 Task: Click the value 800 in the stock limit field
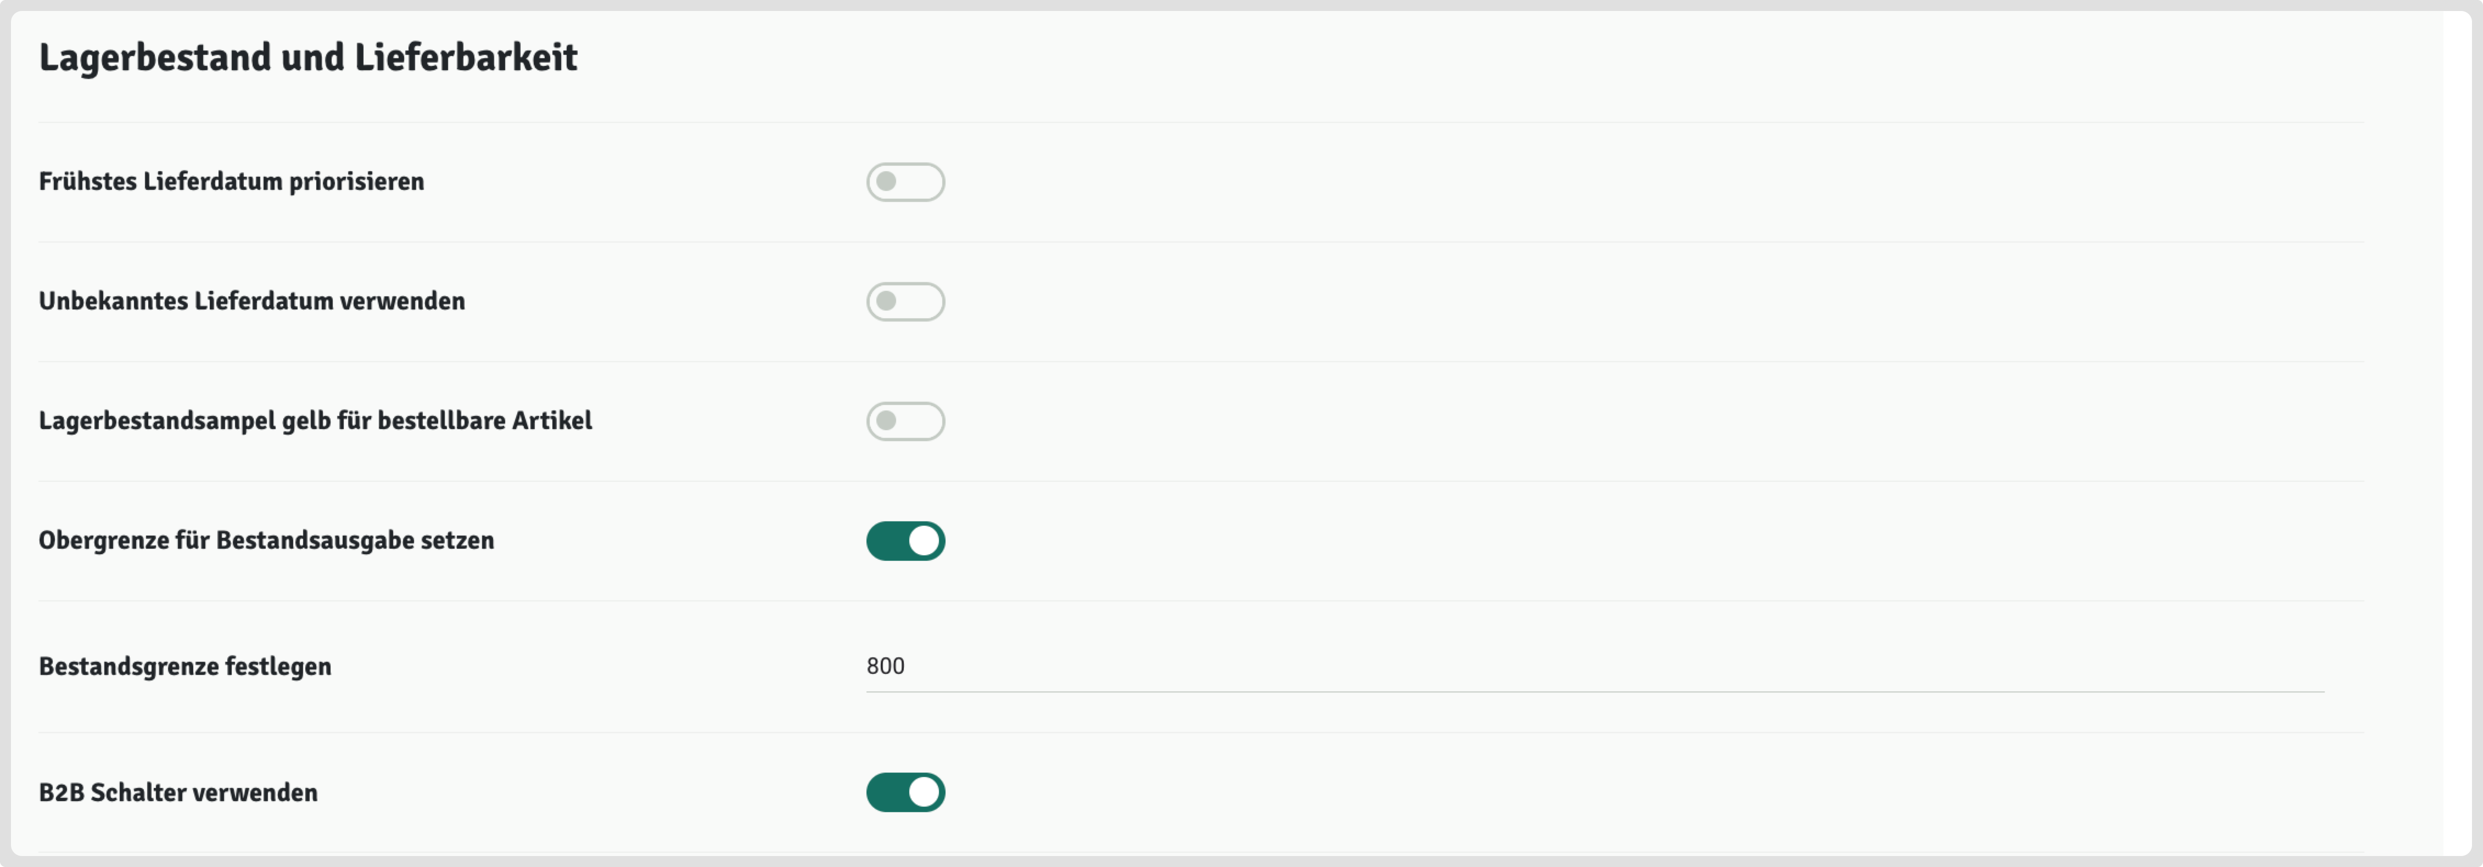pos(885,667)
